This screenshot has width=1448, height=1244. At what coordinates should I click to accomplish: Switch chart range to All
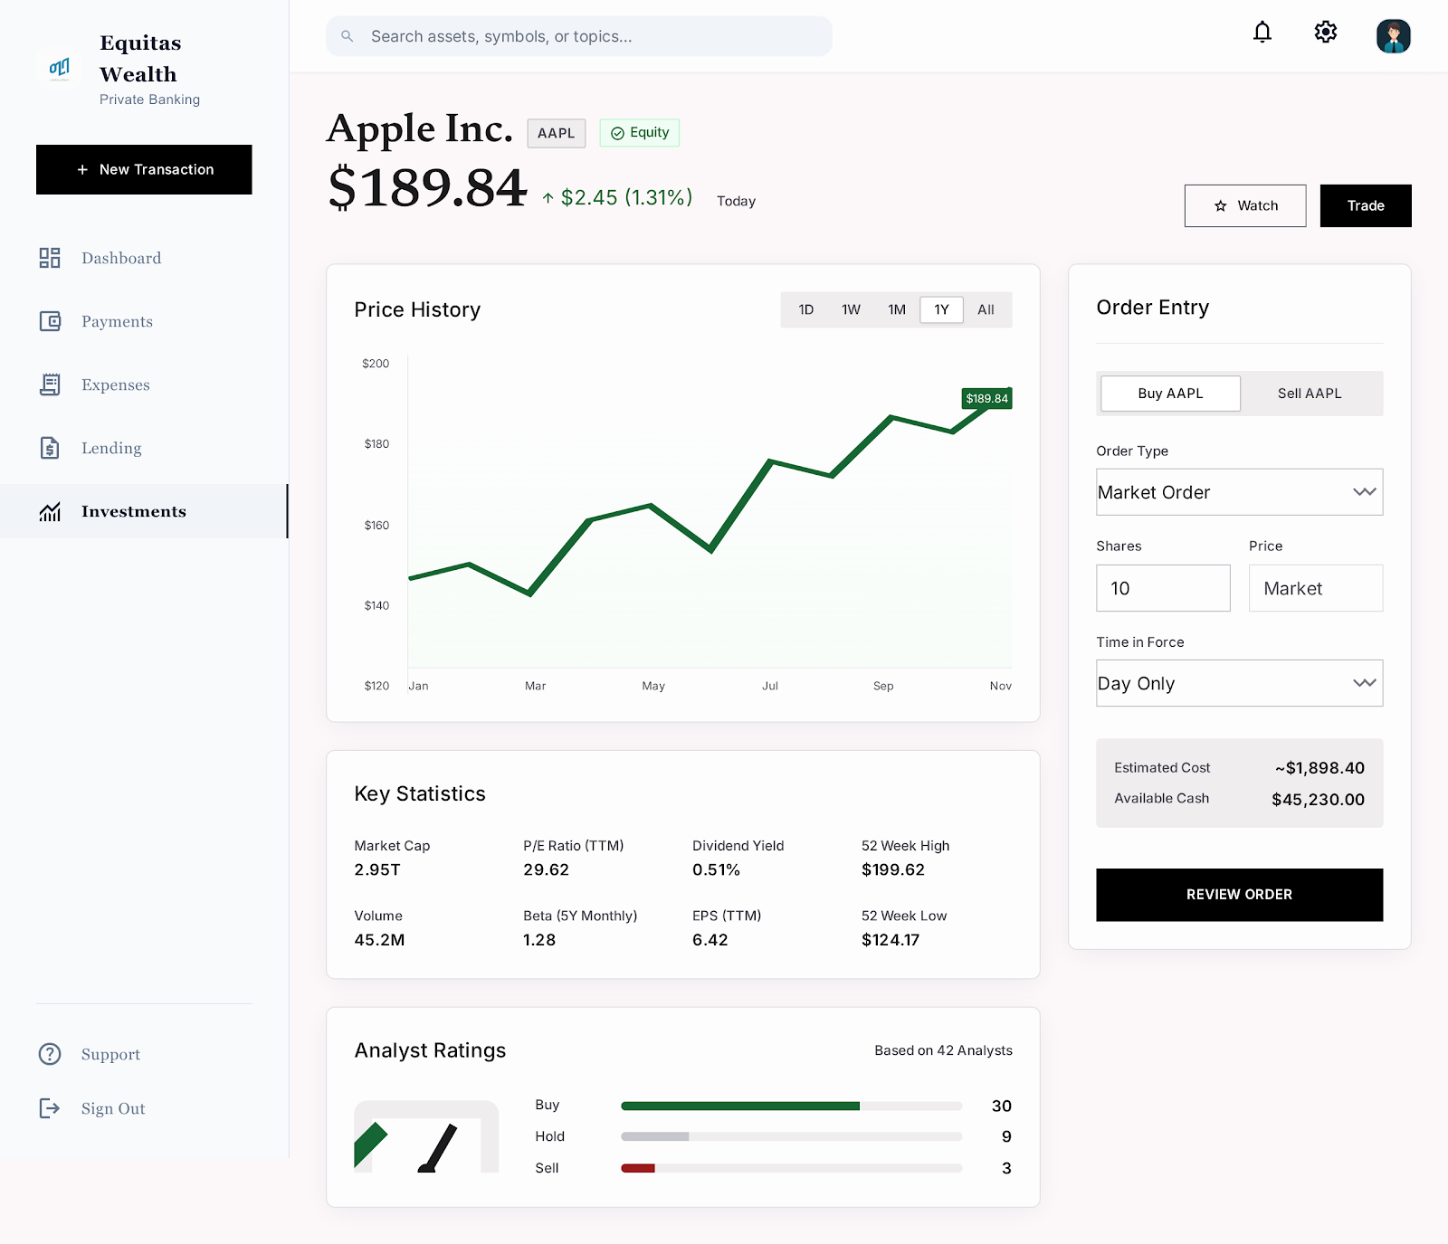986,310
